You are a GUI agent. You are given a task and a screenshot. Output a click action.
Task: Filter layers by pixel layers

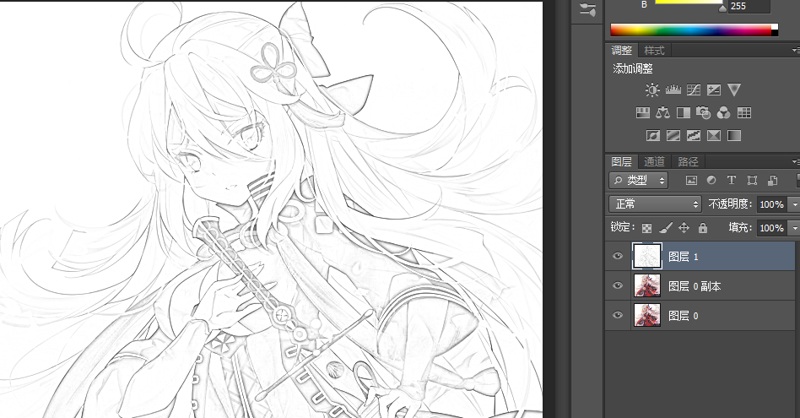click(691, 180)
